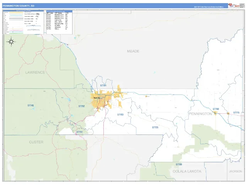Click the Market Maps logo in header

(x=234, y=6)
